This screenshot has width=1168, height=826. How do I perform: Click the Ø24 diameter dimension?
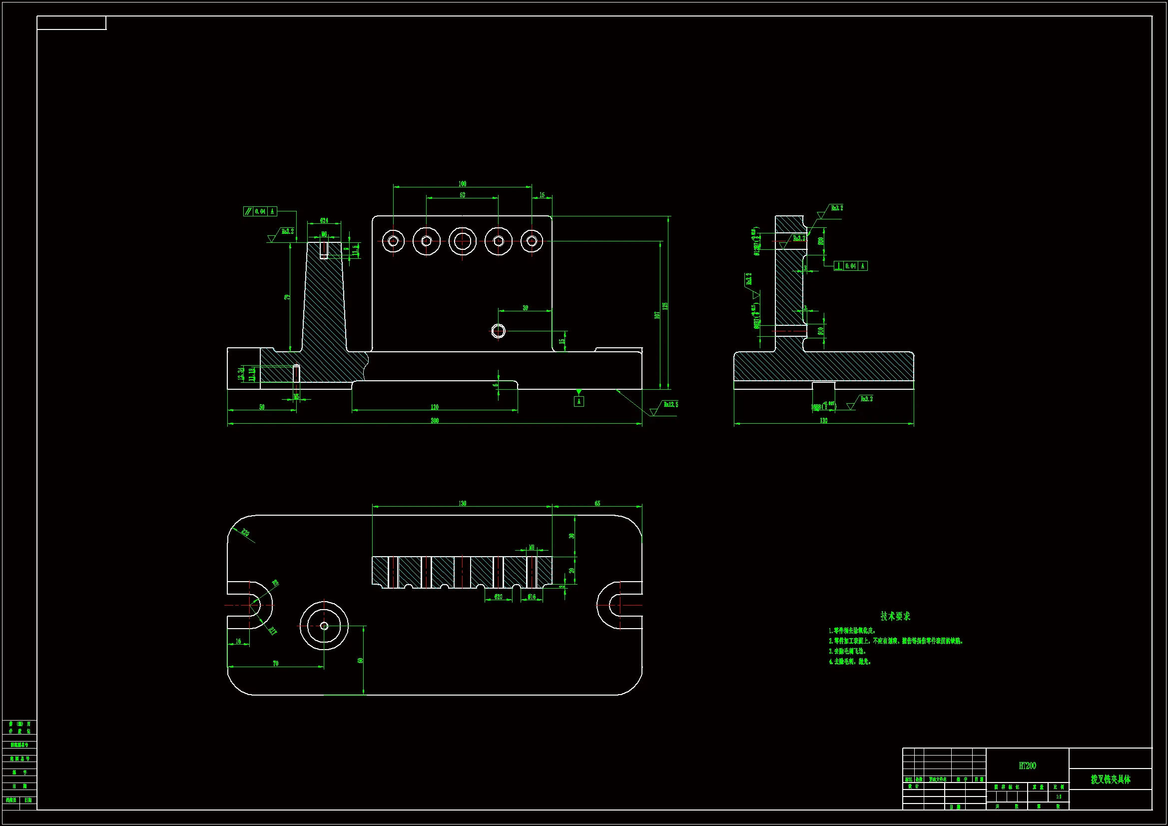coord(324,221)
